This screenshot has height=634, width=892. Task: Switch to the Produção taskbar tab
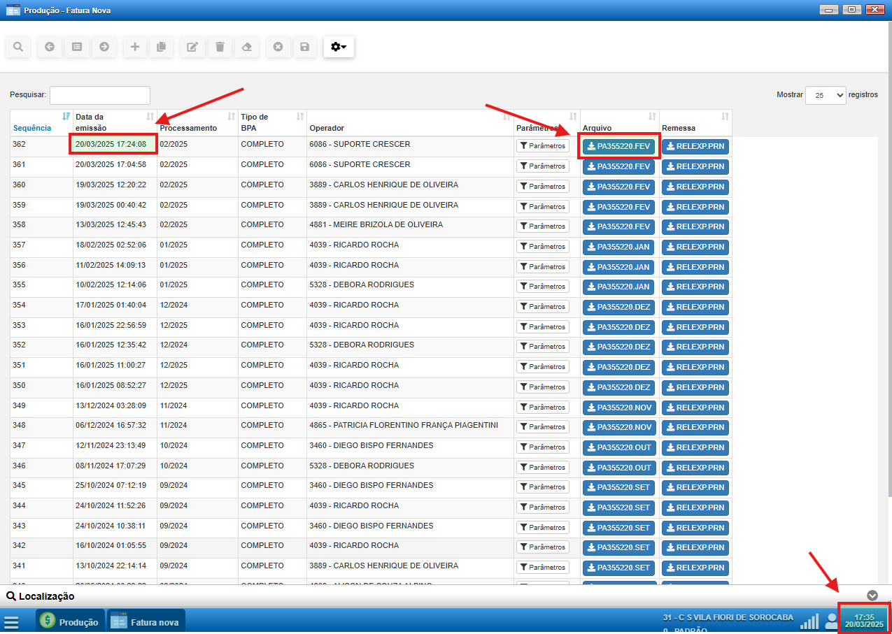click(71, 621)
